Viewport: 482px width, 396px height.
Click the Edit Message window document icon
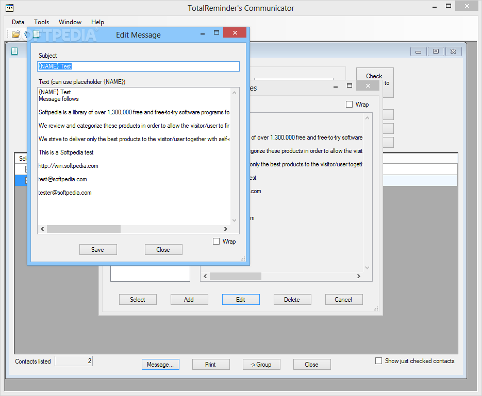click(37, 34)
